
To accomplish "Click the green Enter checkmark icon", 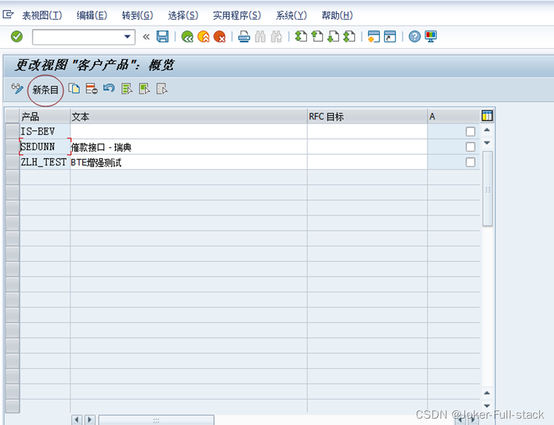I will [17, 36].
